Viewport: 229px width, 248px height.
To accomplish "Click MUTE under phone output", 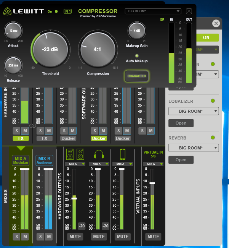I will click(123, 237).
